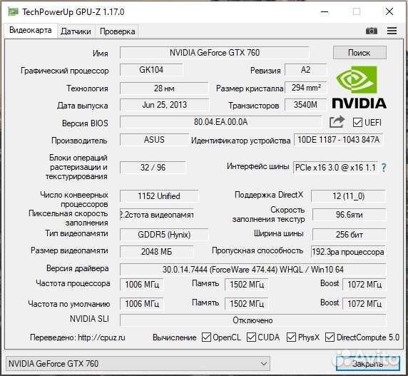
Task: Click the A2 revision field
Action: pyautogui.click(x=305, y=70)
